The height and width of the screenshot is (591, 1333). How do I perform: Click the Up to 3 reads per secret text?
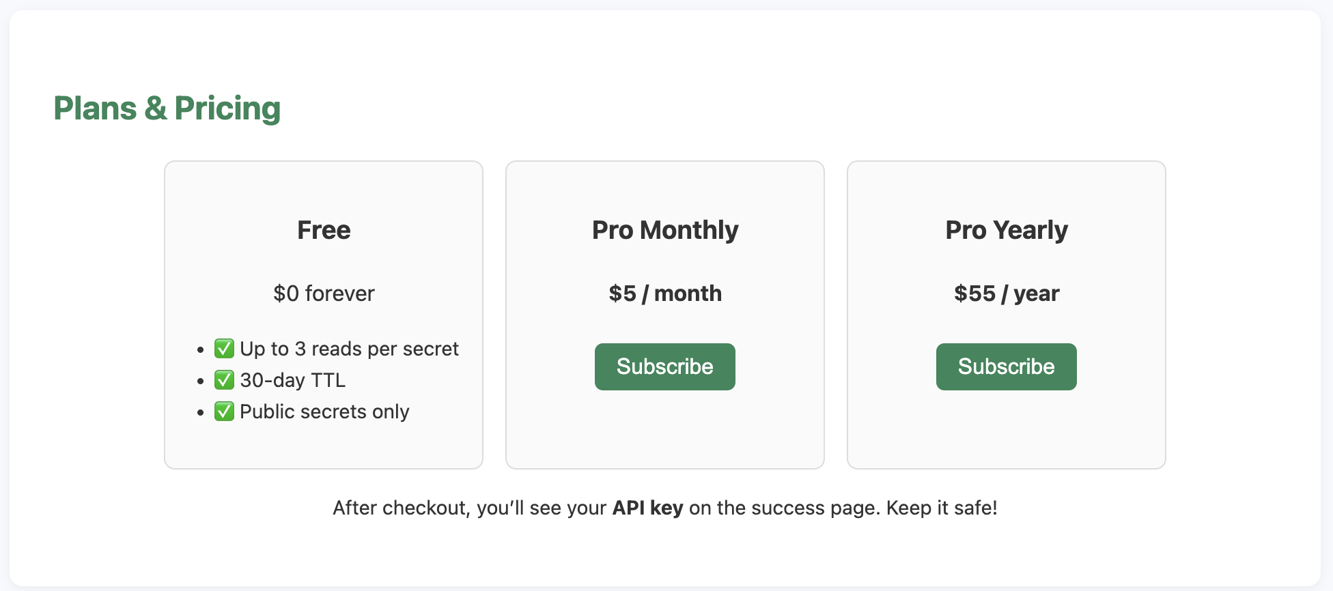349,349
